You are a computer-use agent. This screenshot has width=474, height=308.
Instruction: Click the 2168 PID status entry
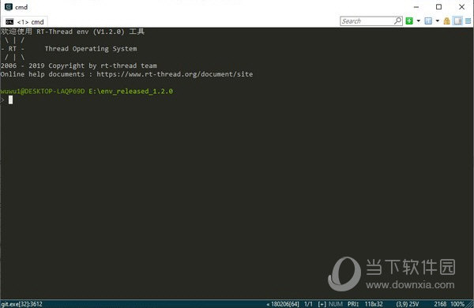tap(440, 304)
